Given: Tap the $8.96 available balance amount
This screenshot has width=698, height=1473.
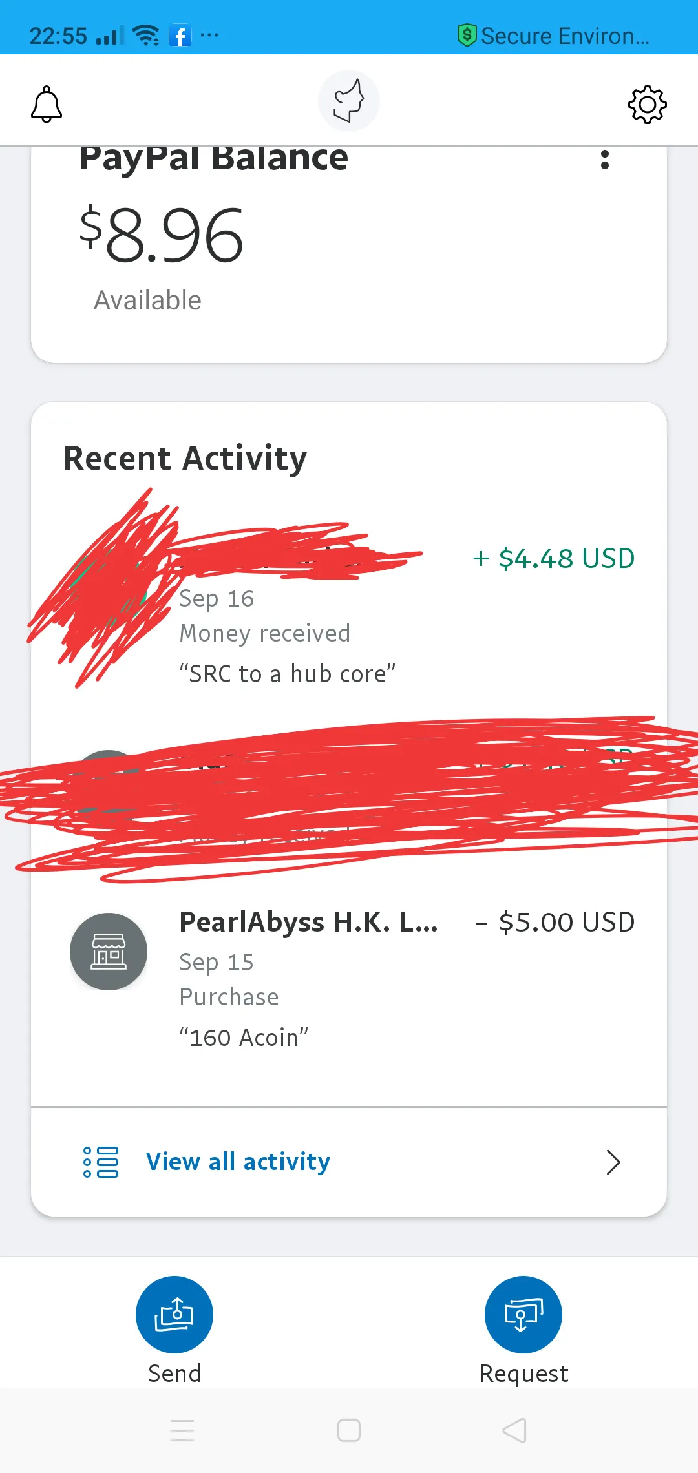Looking at the screenshot, I should point(162,236).
